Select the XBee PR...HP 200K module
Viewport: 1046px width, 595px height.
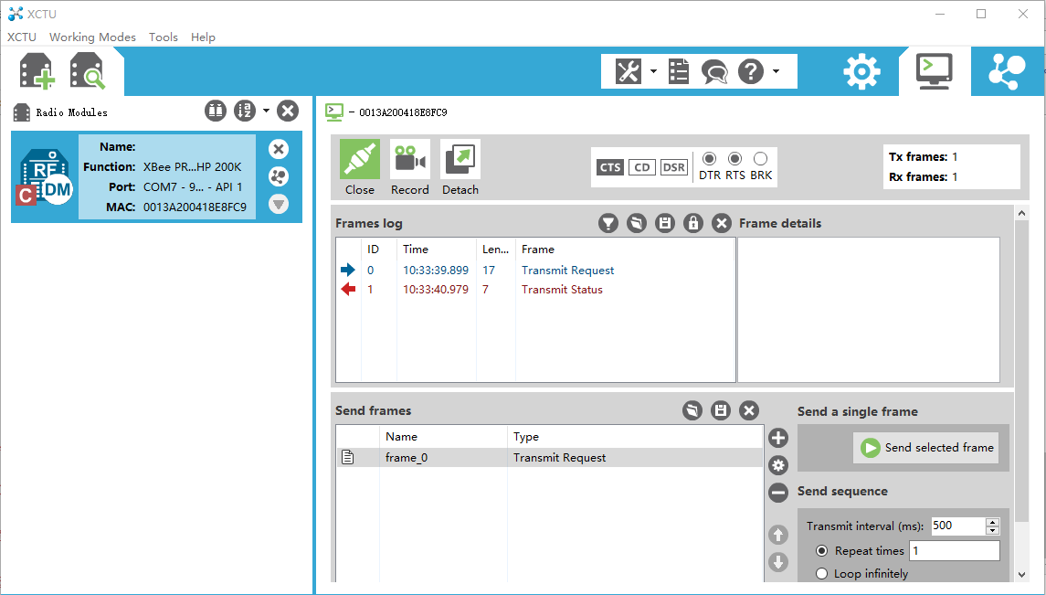(x=156, y=176)
